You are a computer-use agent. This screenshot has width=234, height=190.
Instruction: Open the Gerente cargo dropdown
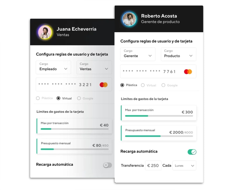[138, 54]
